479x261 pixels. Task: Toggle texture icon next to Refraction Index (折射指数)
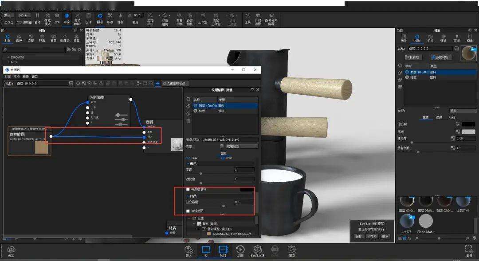[453, 148]
